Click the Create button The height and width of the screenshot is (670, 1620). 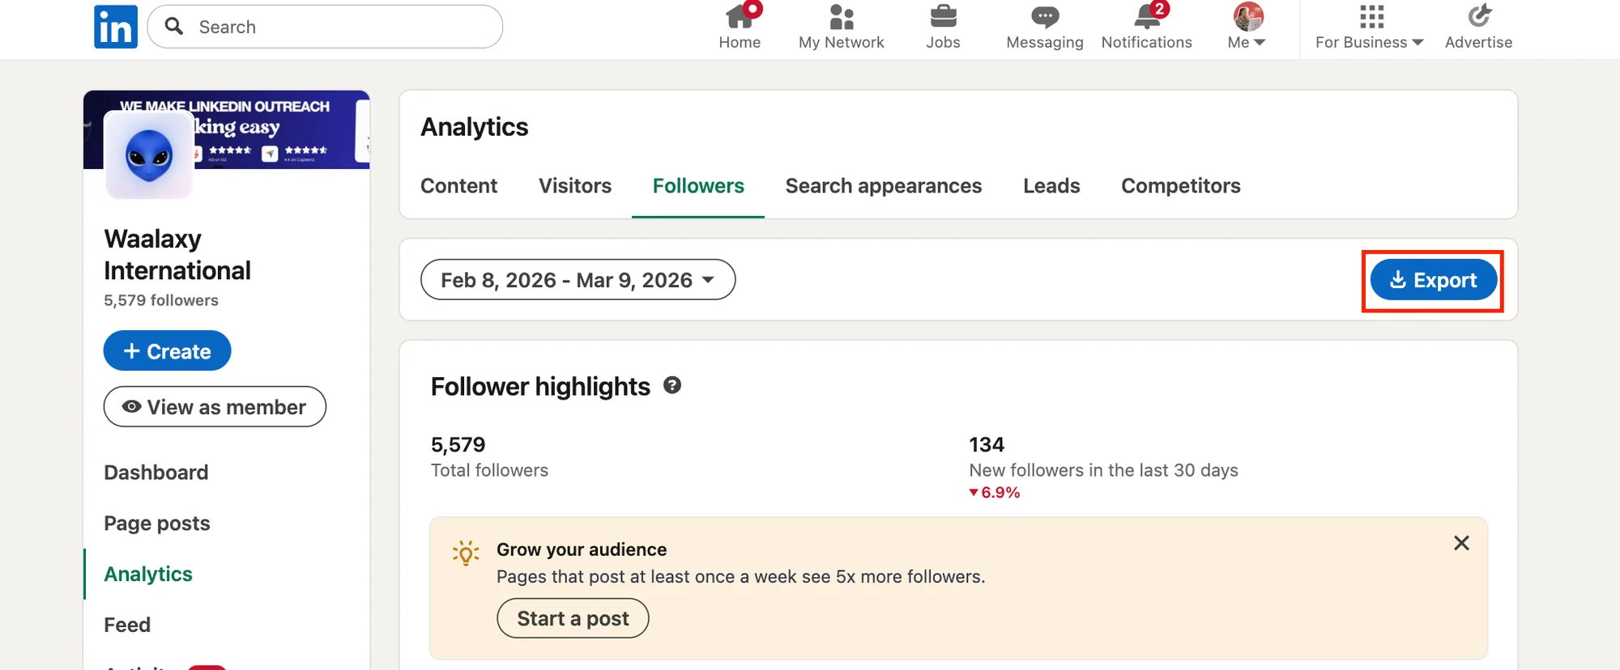point(168,350)
